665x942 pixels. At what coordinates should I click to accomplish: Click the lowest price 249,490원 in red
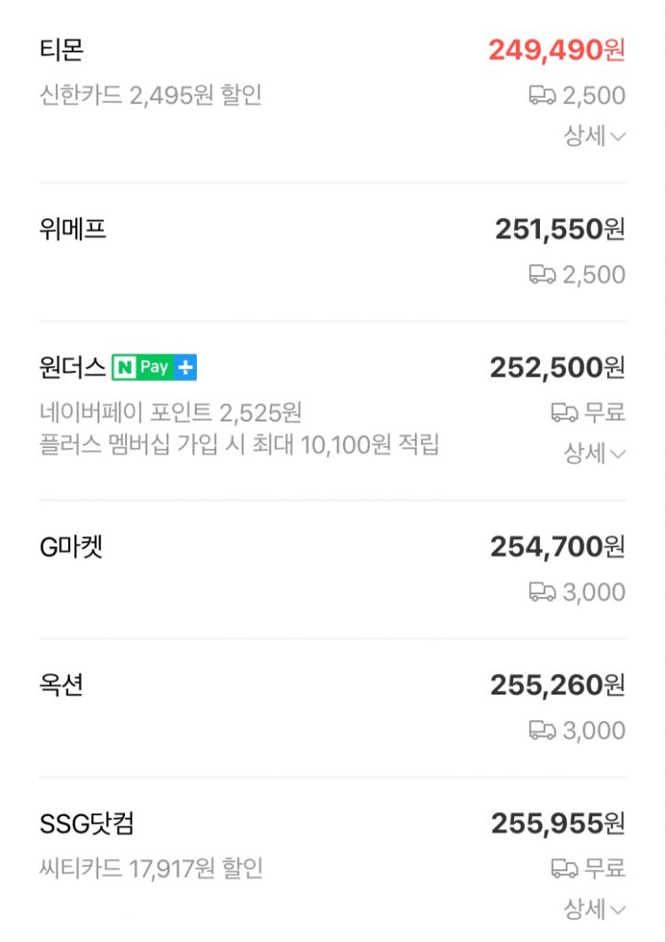[x=556, y=50]
